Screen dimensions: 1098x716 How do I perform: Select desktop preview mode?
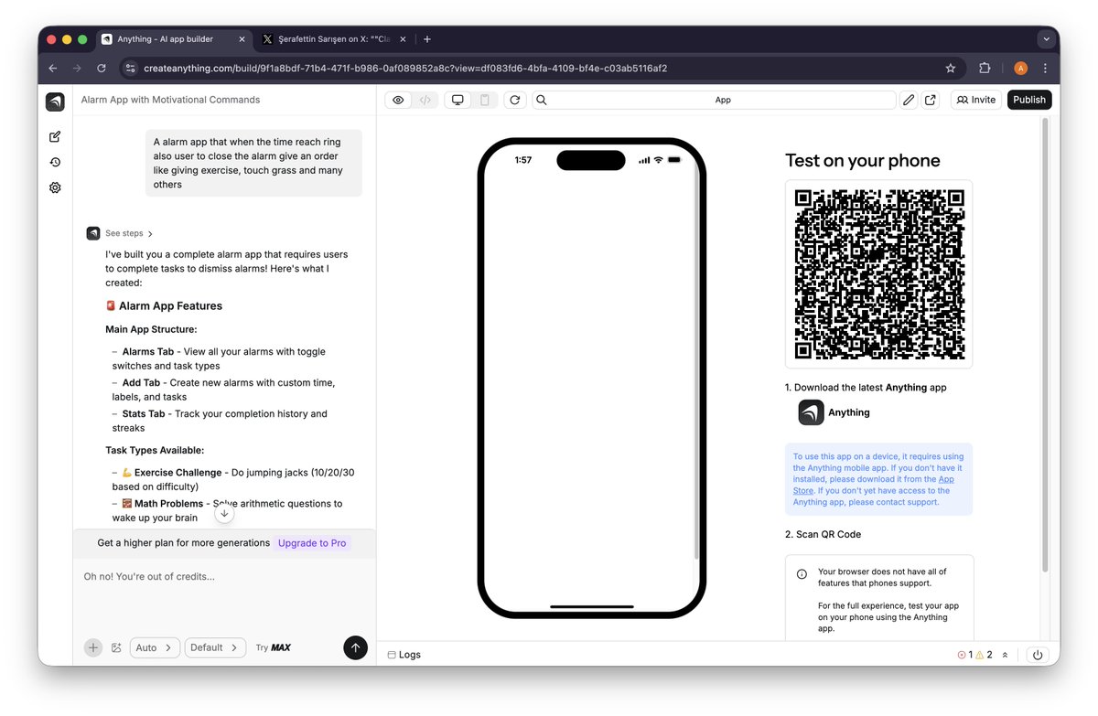pos(457,100)
